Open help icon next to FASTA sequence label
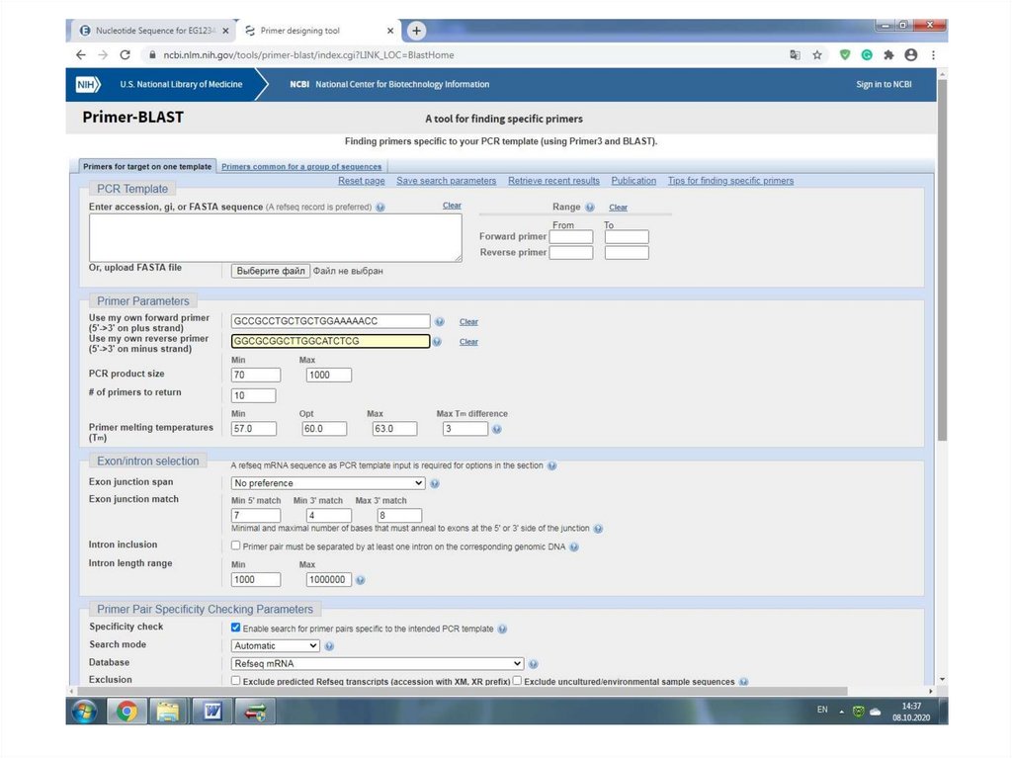The height and width of the screenshot is (758, 1012). (380, 208)
